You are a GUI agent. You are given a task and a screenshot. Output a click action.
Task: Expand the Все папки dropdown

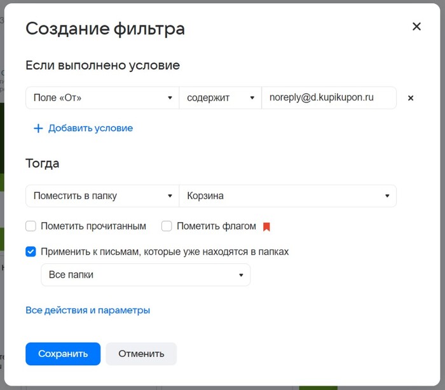click(x=146, y=275)
